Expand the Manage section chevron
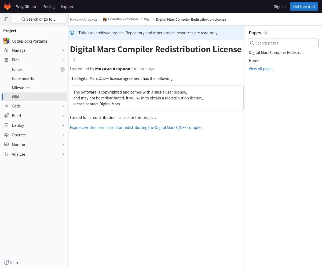322x268 pixels. pos(63,50)
